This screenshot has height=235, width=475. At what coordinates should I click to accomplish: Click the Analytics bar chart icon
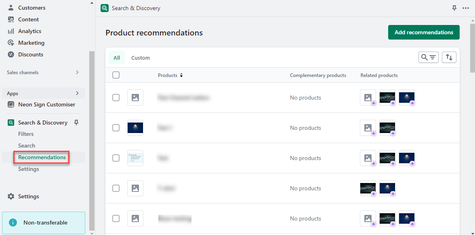pyautogui.click(x=11, y=31)
